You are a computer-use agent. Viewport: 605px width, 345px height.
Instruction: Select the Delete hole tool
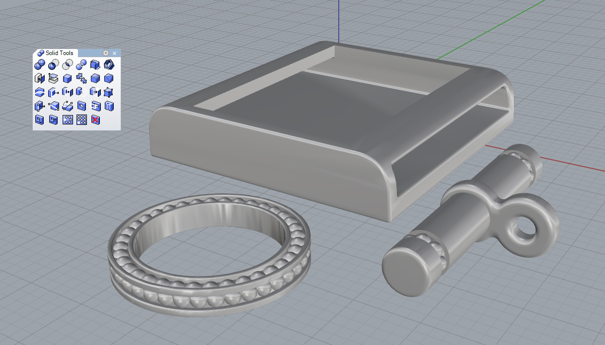(95, 120)
